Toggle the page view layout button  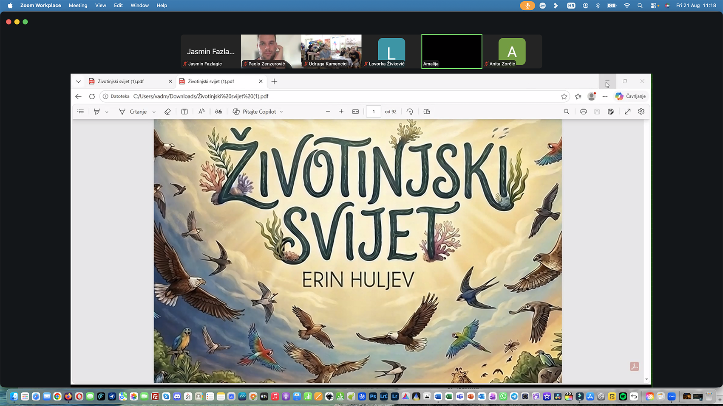pyautogui.click(x=427, y=112)
